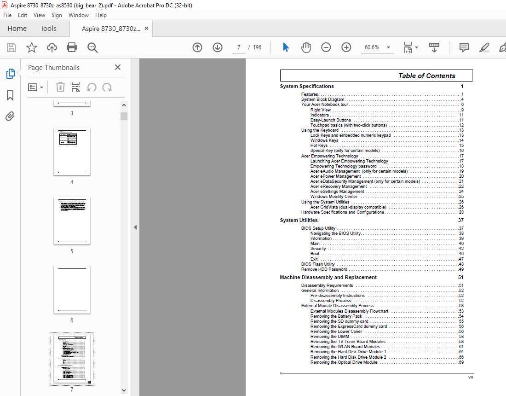Click 'Hot Keys' contents entry
506x396 pixels.
click(319, 146)
